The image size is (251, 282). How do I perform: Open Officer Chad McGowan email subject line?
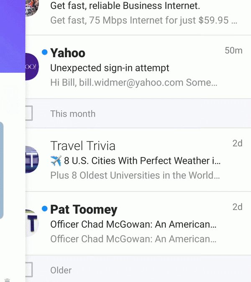click(133, 224)
